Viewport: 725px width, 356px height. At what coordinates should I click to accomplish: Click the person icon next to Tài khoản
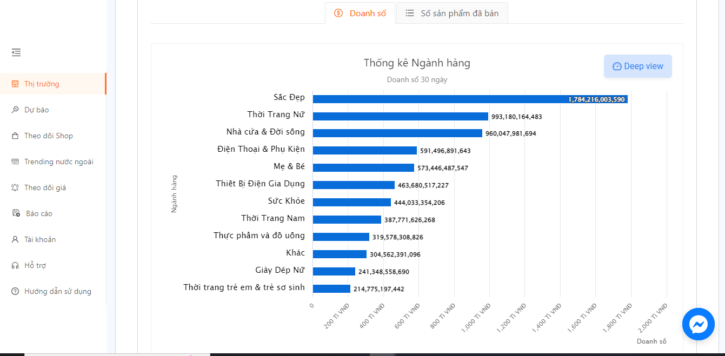[15, 239]
